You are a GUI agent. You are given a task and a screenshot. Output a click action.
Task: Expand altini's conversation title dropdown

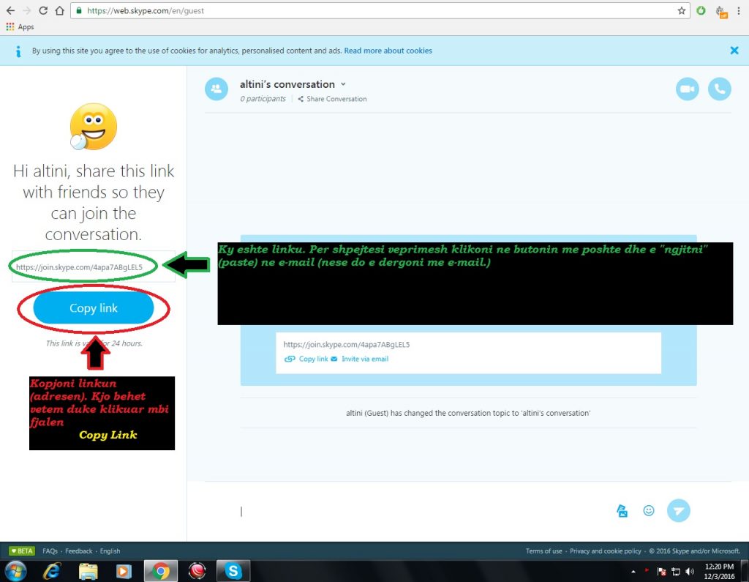(343, 84)
